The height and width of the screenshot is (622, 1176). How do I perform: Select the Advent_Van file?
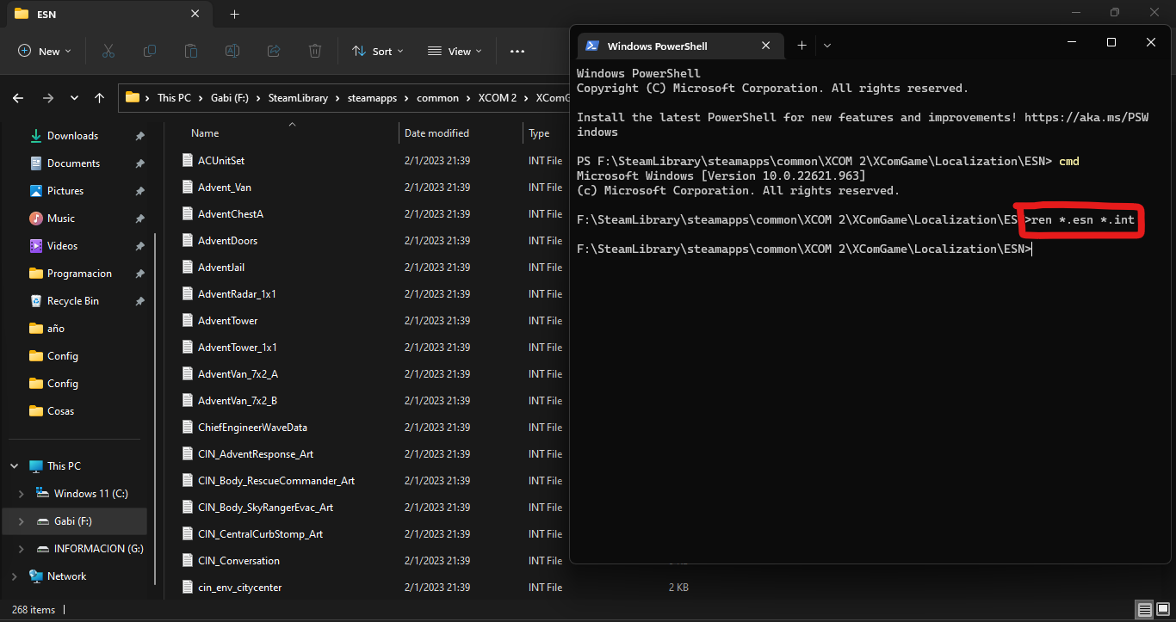click(x=225, y=188)
